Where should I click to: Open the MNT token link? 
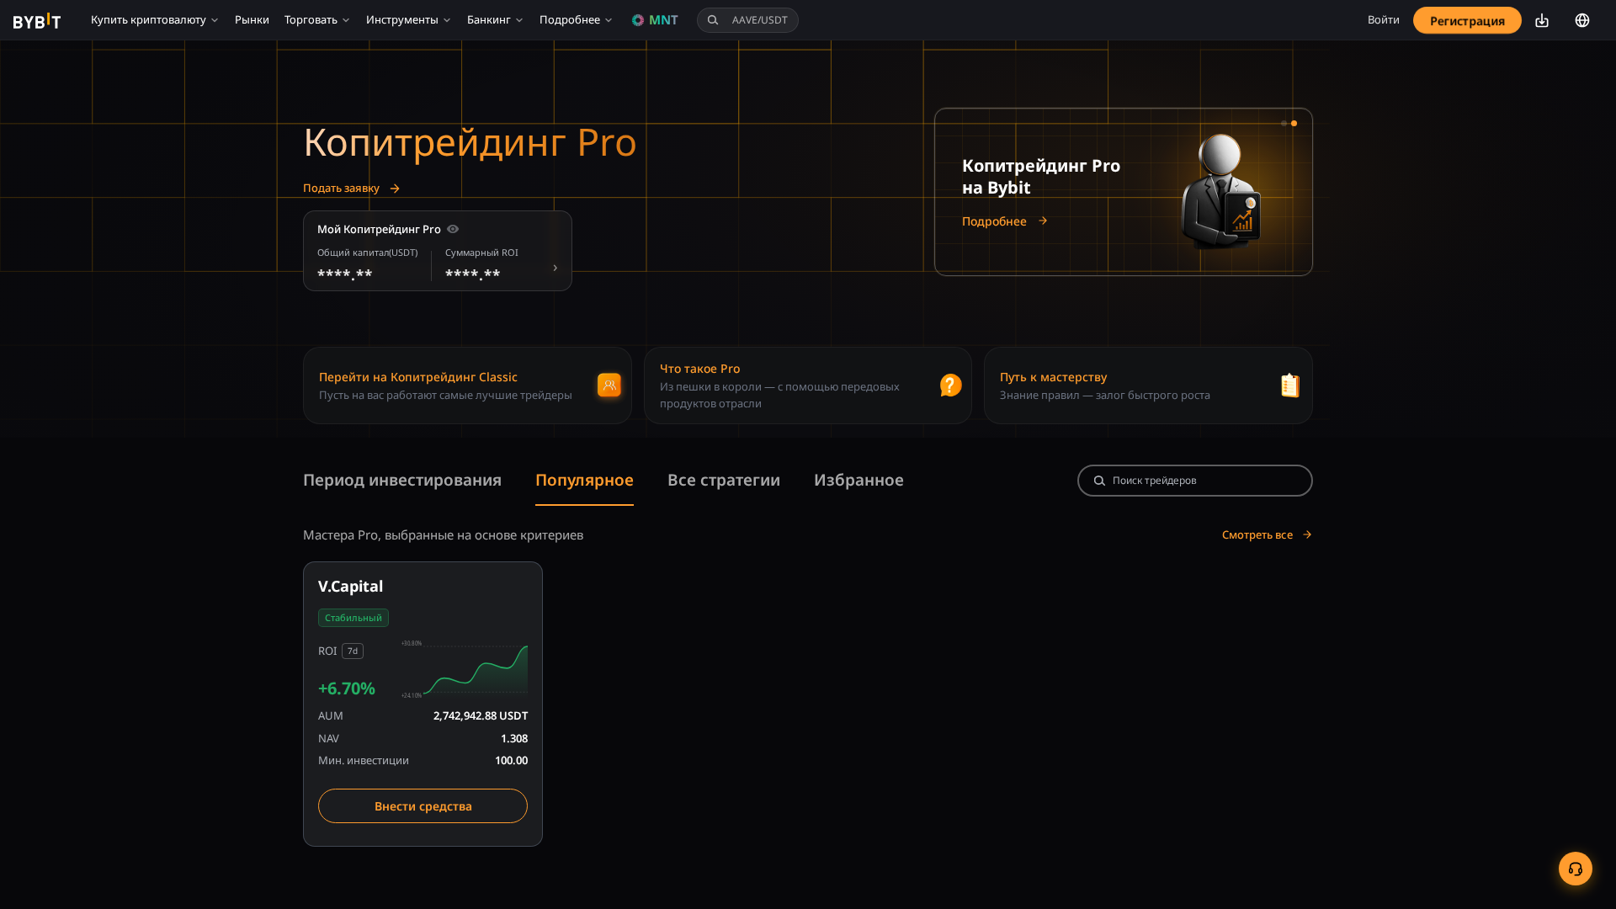tap(655, 20)
